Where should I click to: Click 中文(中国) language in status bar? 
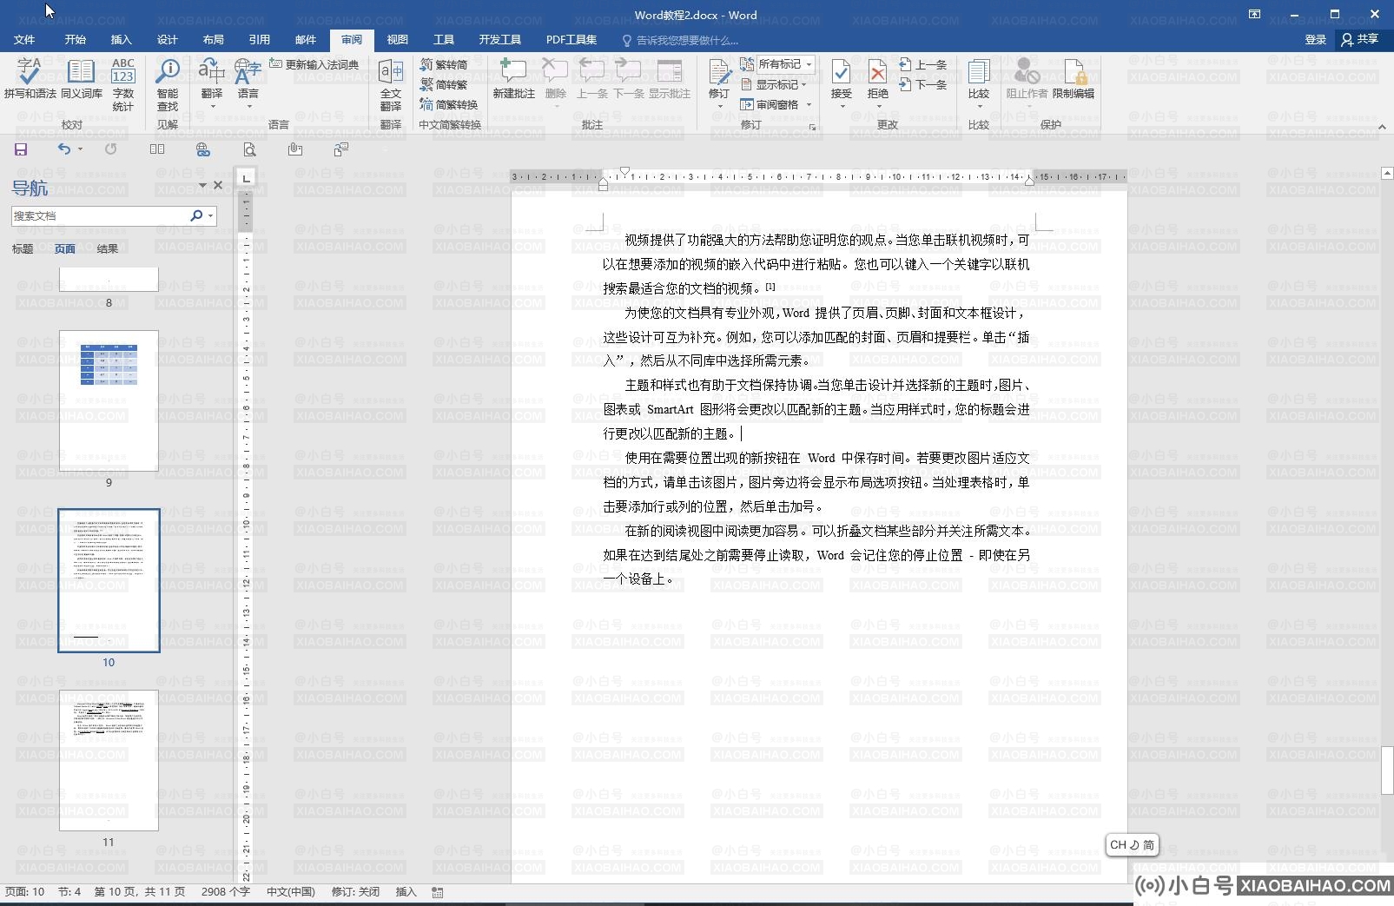tap(290, 892)
